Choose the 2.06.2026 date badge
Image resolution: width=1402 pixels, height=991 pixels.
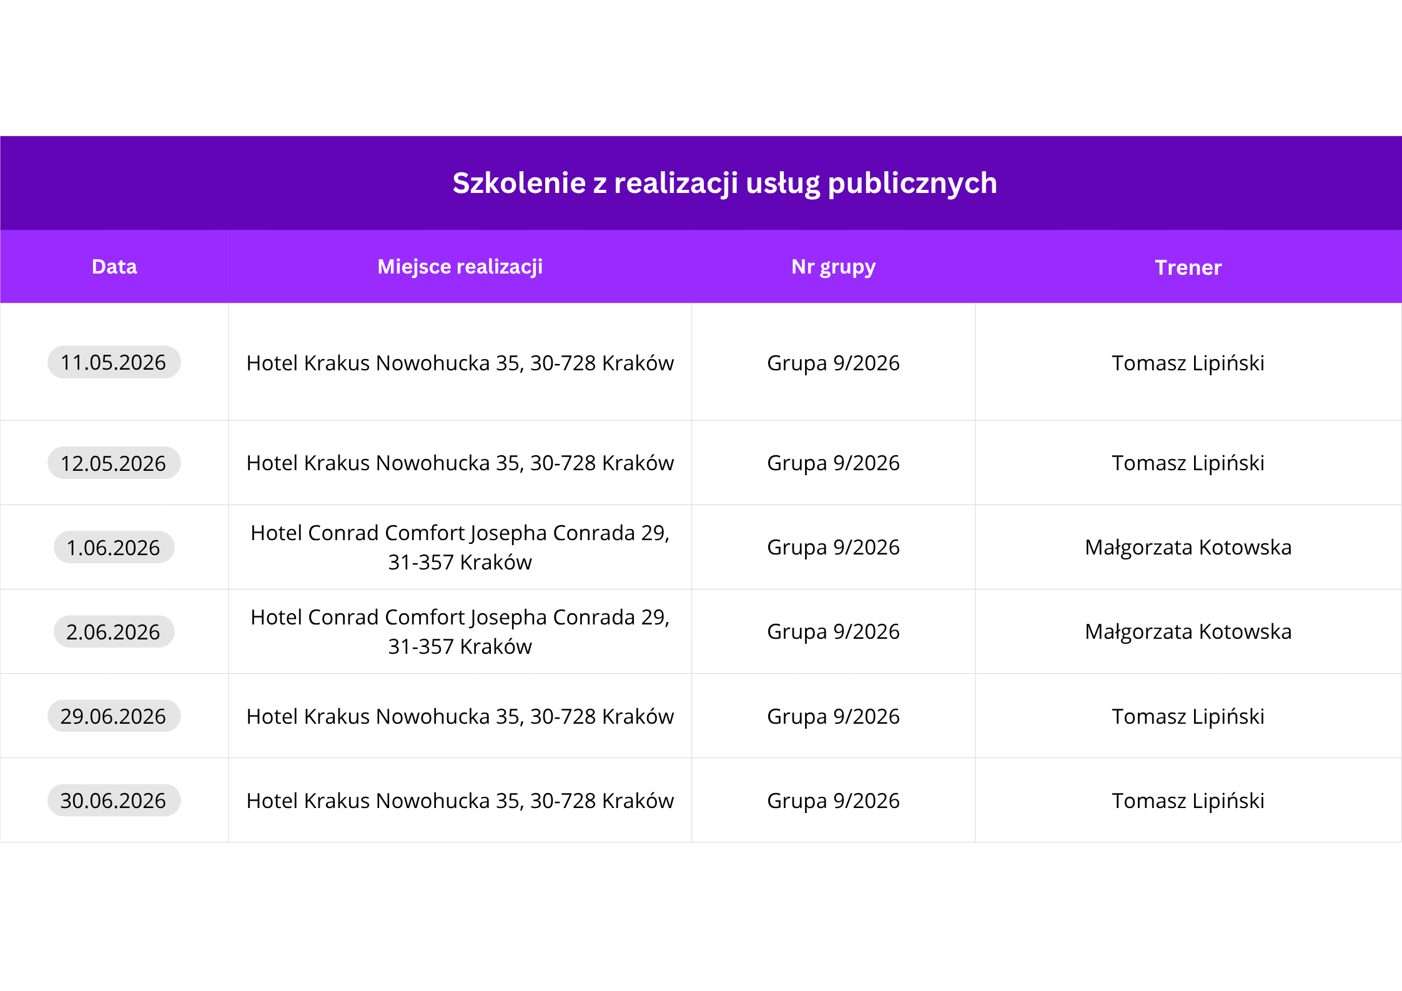point(114,632)
